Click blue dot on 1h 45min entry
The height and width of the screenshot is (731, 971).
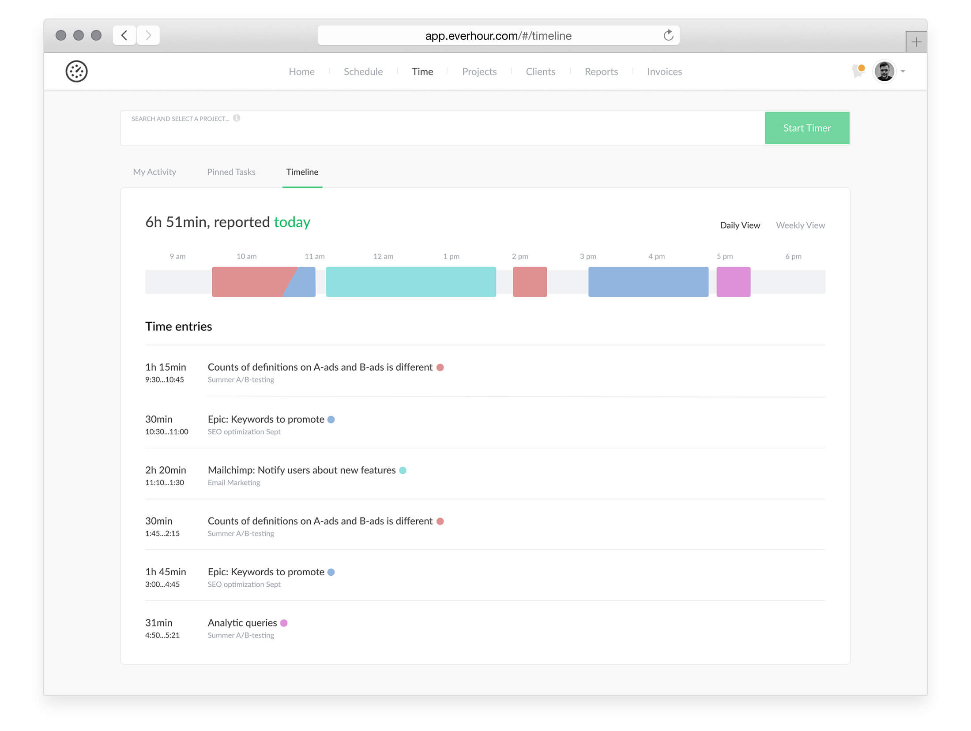pos(331,572)
